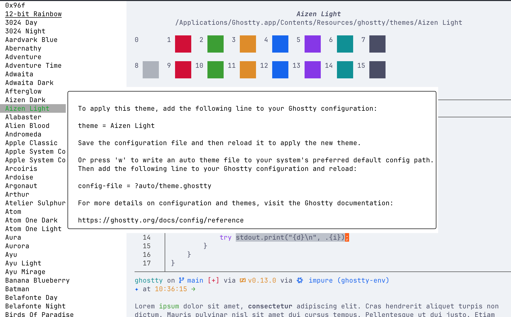Click the red color 1 swatch
Image resolution: width=511 pixels, height=317 pixels.
183,44
